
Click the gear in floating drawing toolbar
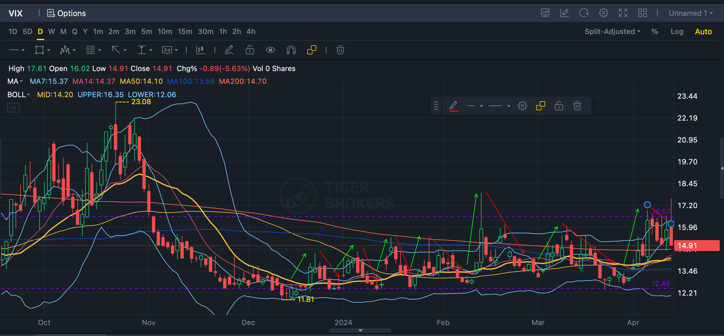[x=522, y=106]
